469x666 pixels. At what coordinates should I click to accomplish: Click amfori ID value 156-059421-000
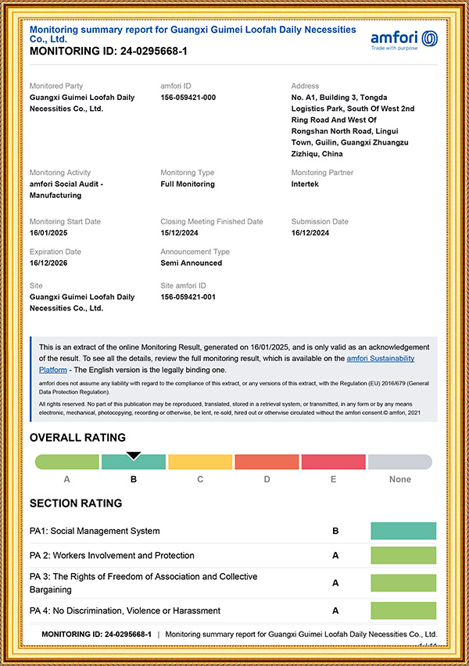coord(188,97)
